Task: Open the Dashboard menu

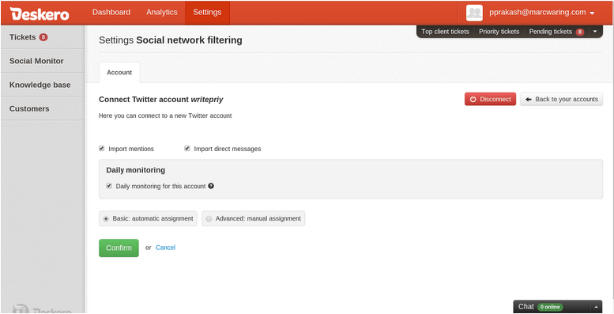Action: coord(111,12)
